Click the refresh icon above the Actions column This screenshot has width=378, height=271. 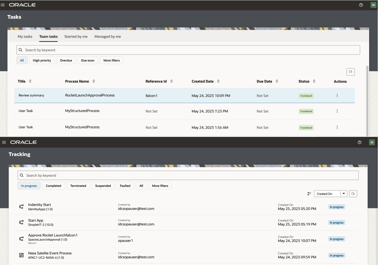click(x=351, y=72)
